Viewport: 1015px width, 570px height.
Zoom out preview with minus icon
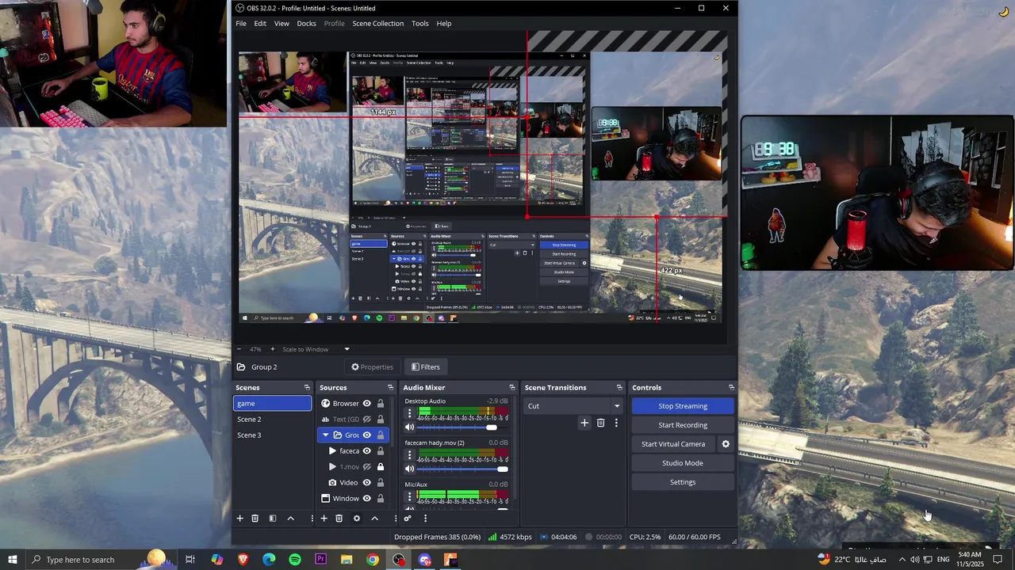point(239,349)
